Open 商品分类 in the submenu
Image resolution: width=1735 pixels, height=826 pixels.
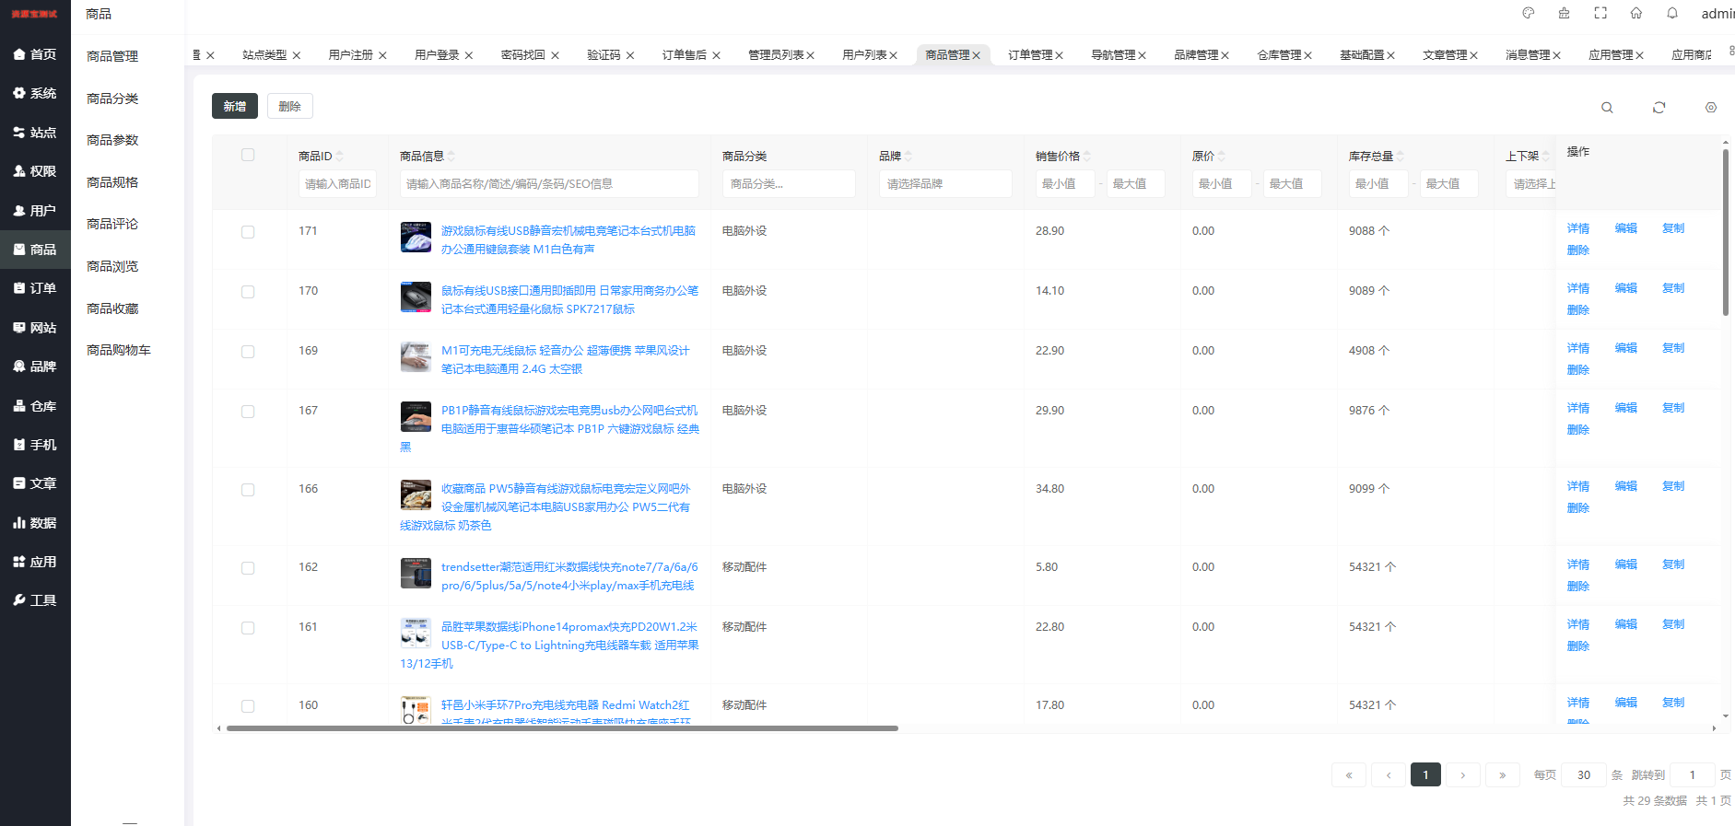112,99
